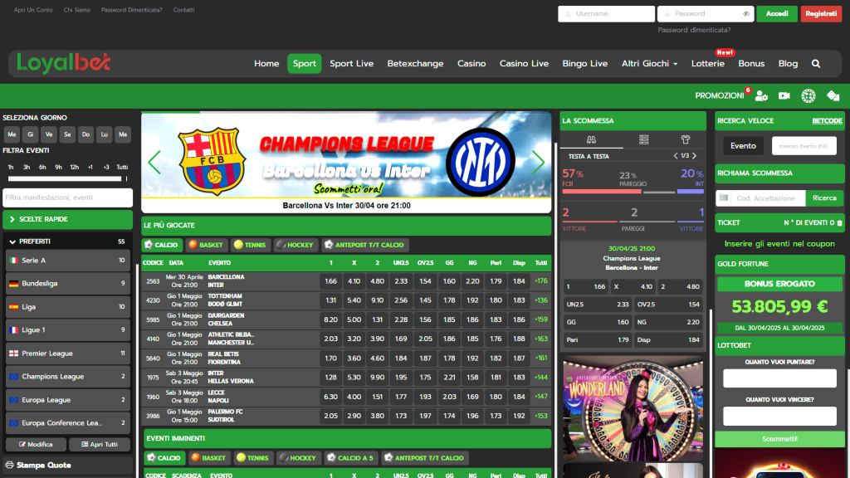
Task: Click the Accedi login button
Action: pos(776,14)
